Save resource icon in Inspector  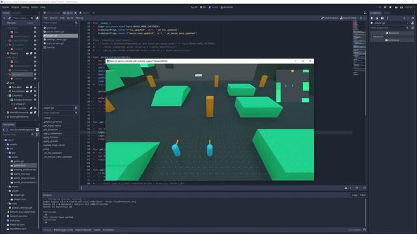pos(382,18)
